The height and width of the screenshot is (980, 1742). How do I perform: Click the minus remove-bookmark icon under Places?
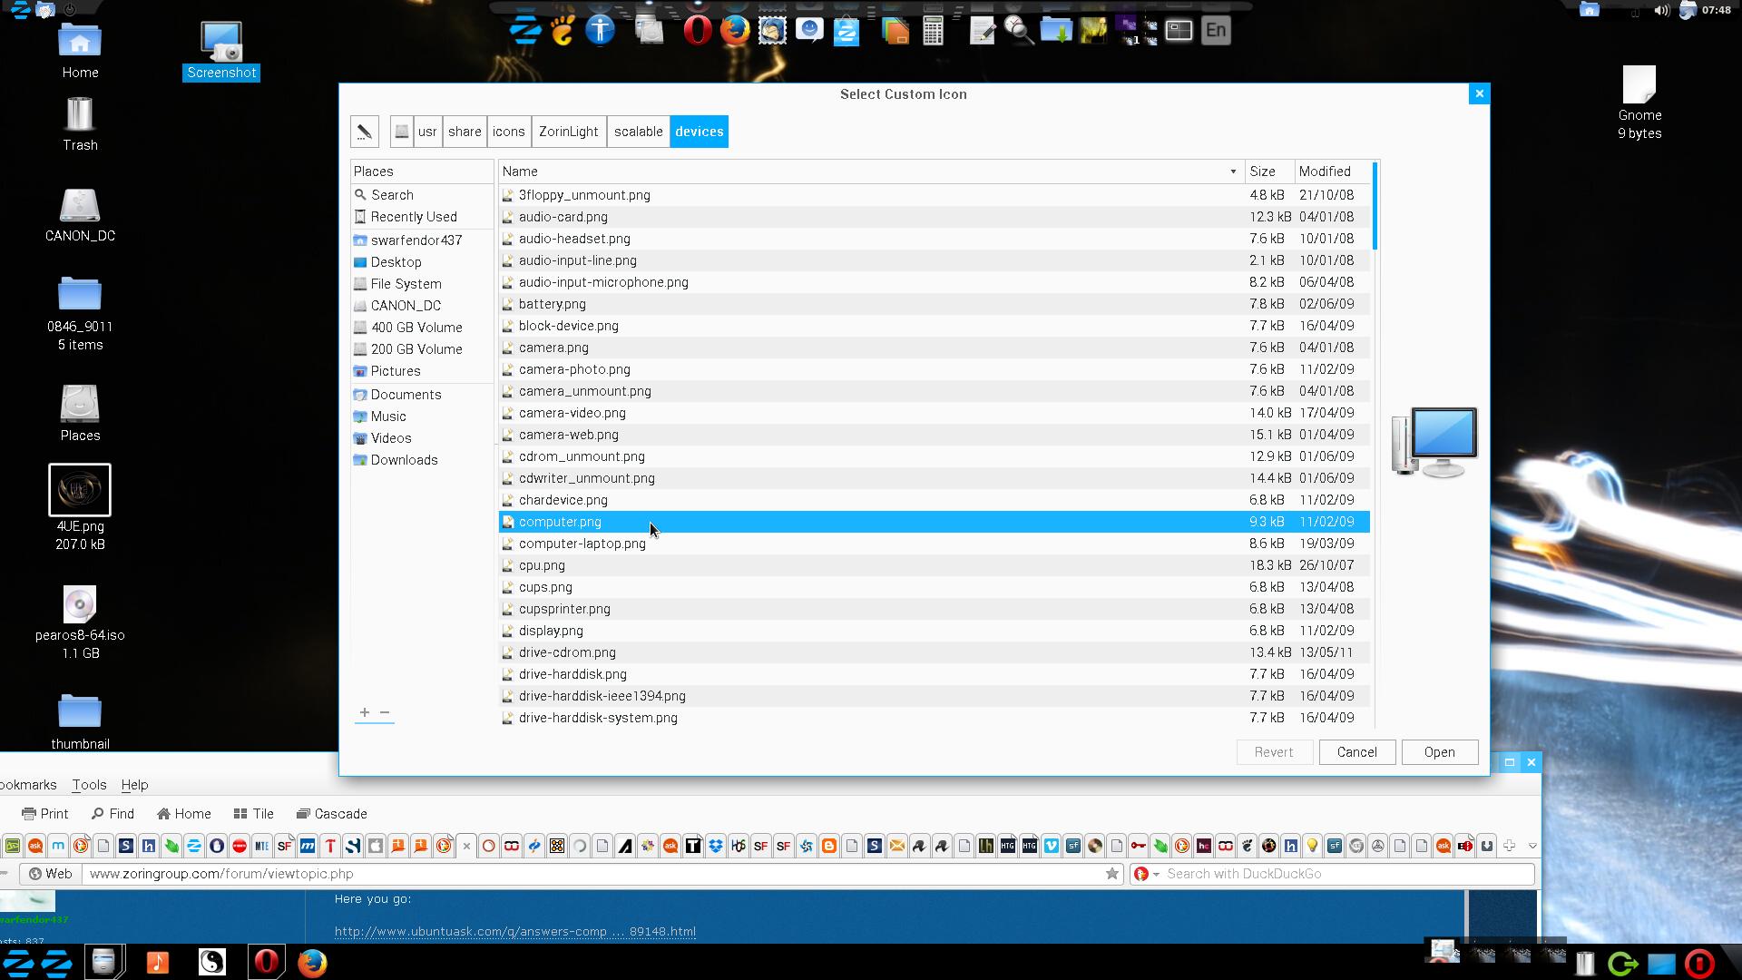(x=385, y=713)
